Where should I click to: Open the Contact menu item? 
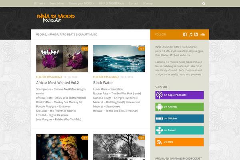134,3
